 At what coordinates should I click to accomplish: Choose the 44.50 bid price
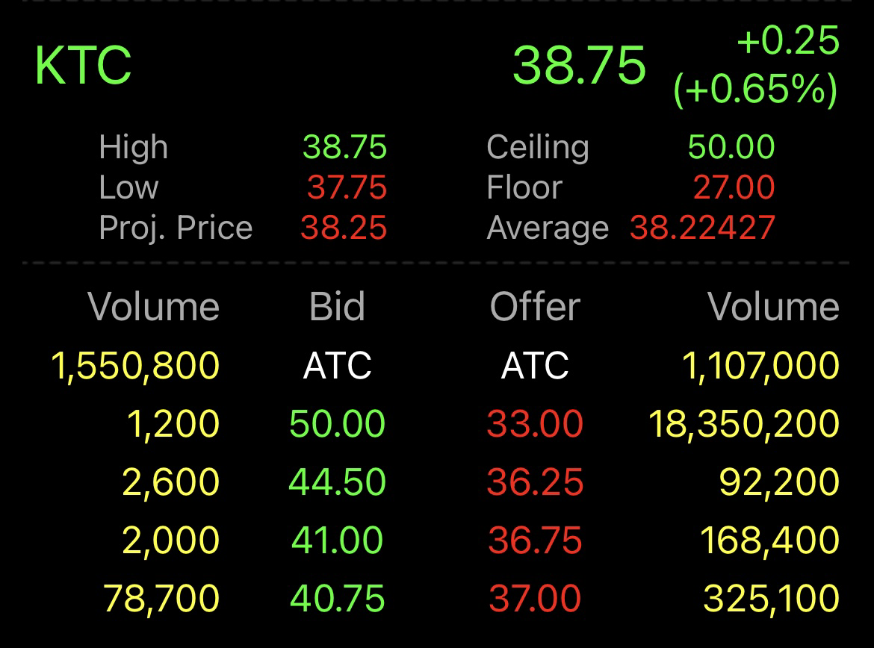(x=337, y=482)
